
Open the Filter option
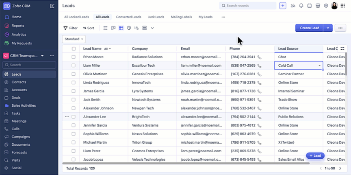pos(70,28)
